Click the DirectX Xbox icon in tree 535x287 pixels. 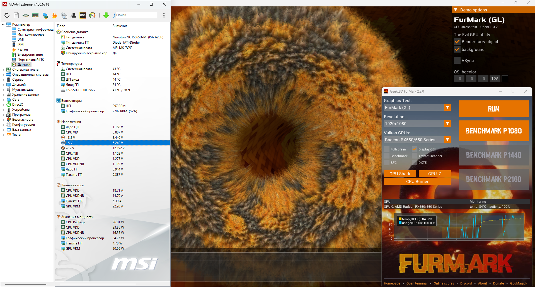9,105
